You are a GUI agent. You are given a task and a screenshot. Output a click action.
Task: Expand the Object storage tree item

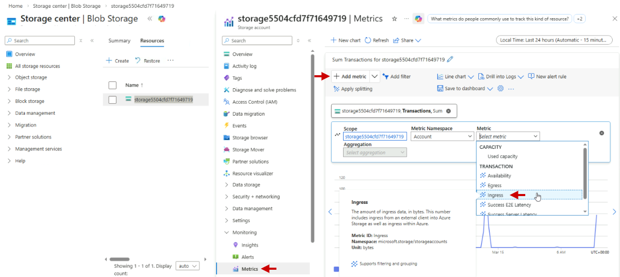click(9, 78)
